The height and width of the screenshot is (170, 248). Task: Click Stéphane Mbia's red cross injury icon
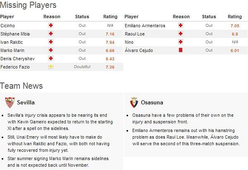pos(51,33)
